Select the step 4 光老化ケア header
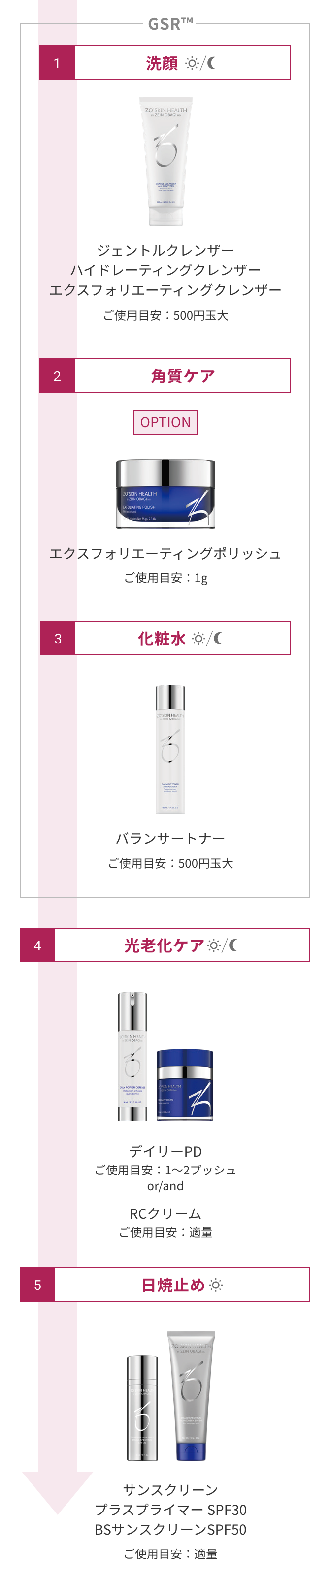 coord(165,945)
